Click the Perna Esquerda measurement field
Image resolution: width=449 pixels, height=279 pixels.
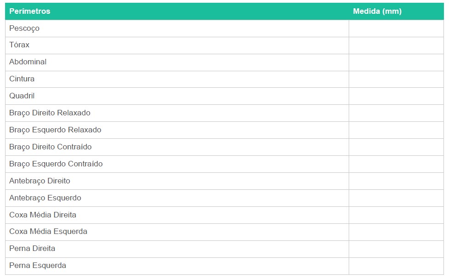pyautogui.click(x=396, y=266)
